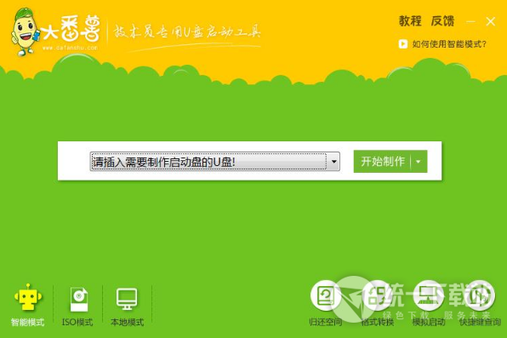Close the 大番薯 window
The image size is (507, 338).
[491, 21]
